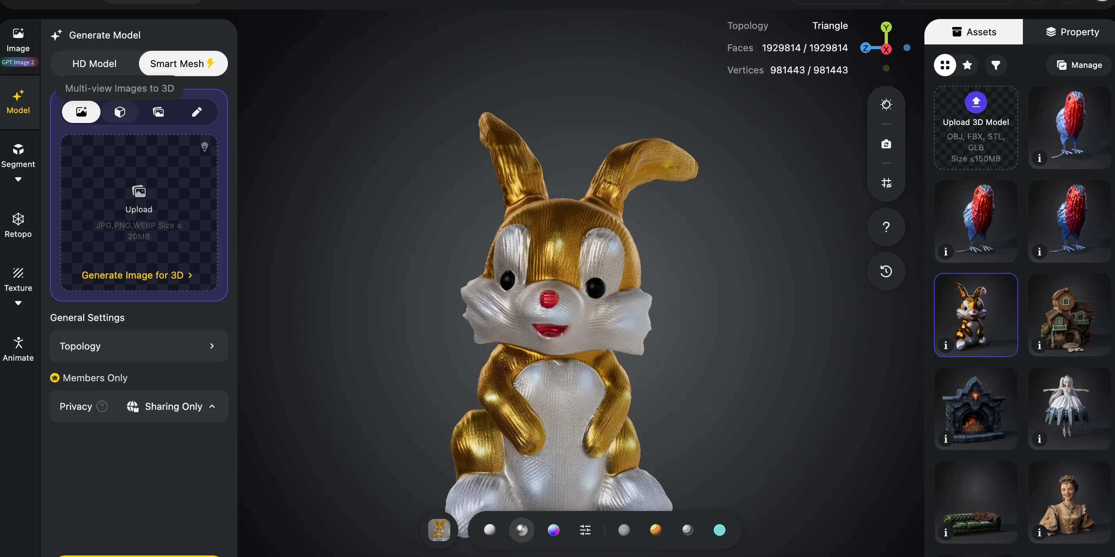Viewport: 1115px width, 557px height.
Task: Show info for queen portrait asset
Action: click(x=1039, y=532)
